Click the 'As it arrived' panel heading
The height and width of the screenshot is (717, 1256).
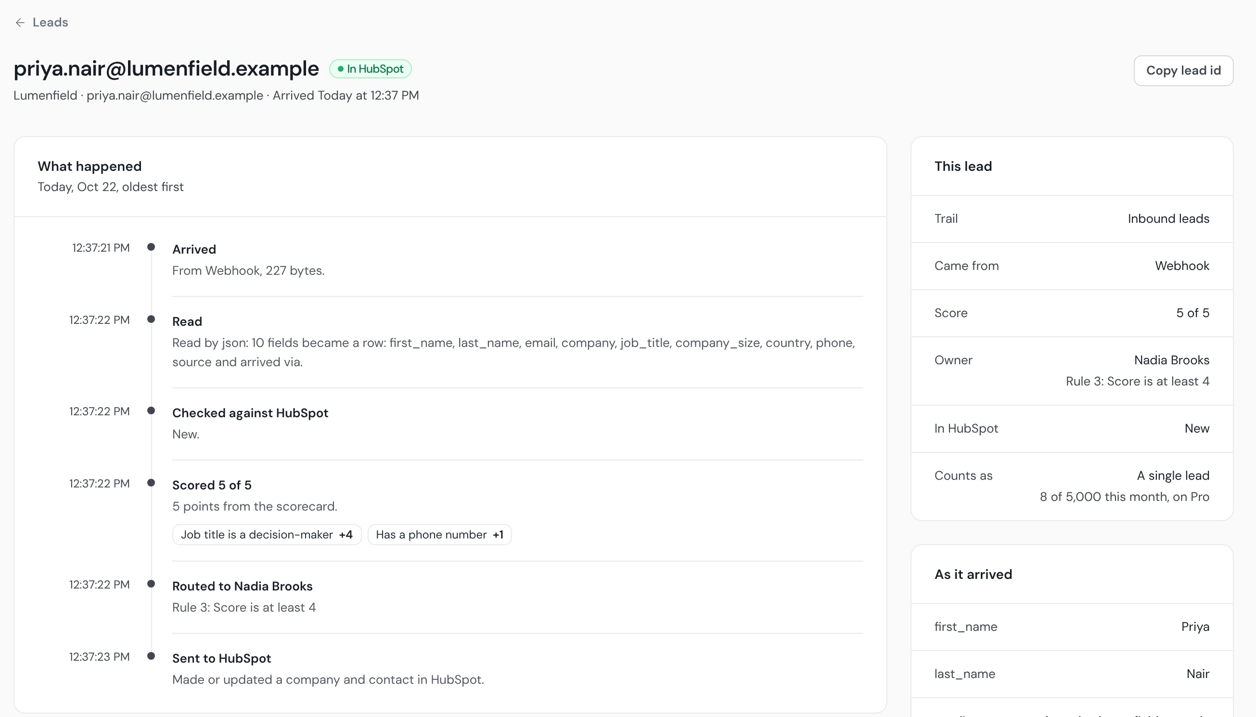tap(973, 574)
